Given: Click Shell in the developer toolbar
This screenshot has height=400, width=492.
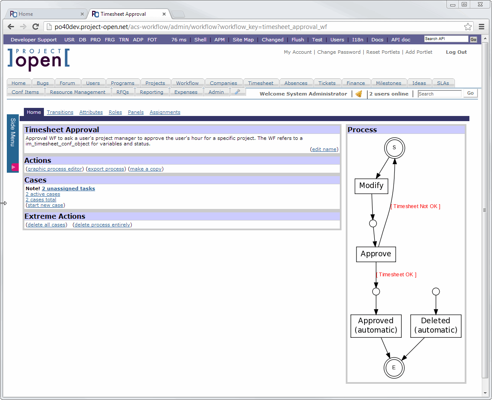Looking at the screenshot, I should point(200,40).
